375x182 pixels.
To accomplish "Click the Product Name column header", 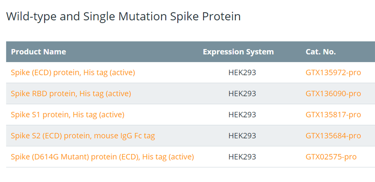I will (38, 52).
